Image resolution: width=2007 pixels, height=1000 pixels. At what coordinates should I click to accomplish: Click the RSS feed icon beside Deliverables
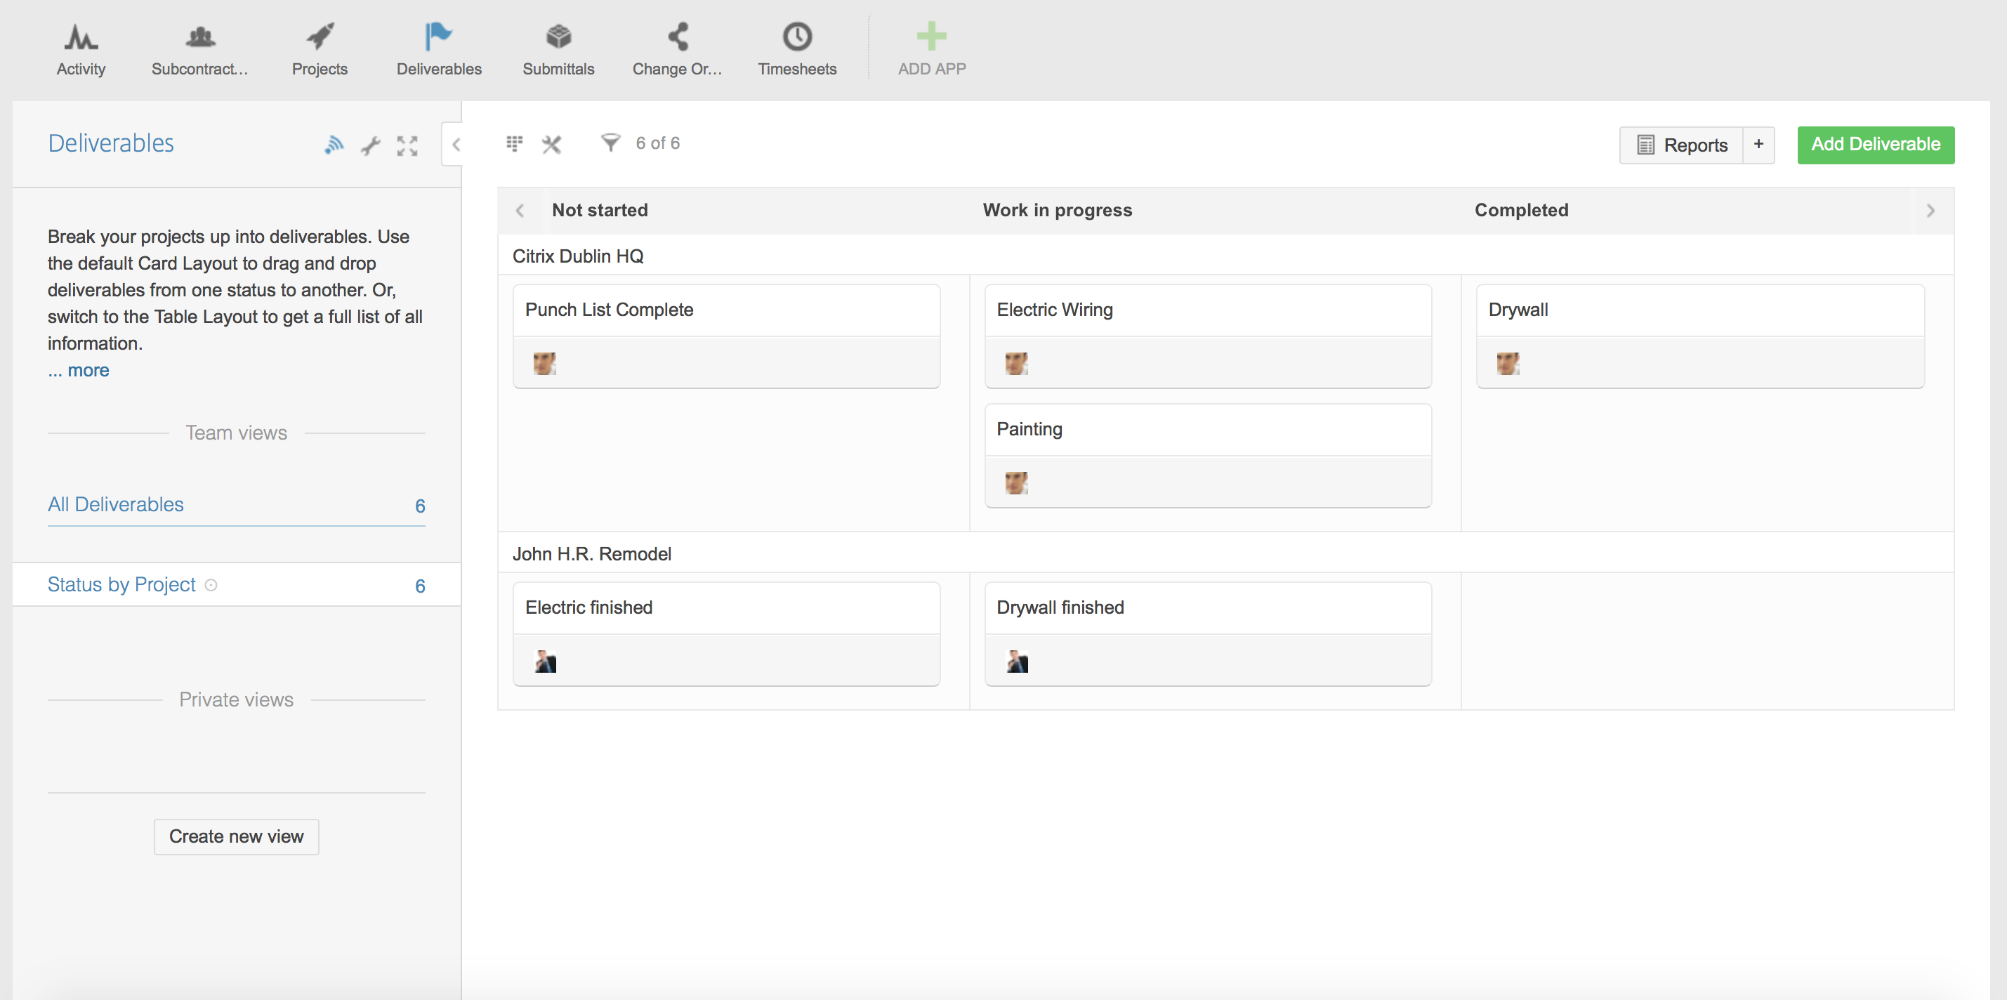pyautogui.click(x=334, y=145)
